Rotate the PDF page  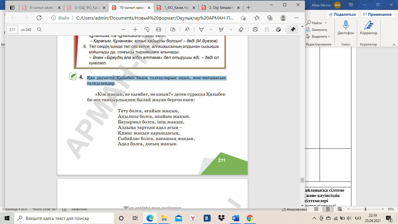pyautogui.click(x=147, y=29)
